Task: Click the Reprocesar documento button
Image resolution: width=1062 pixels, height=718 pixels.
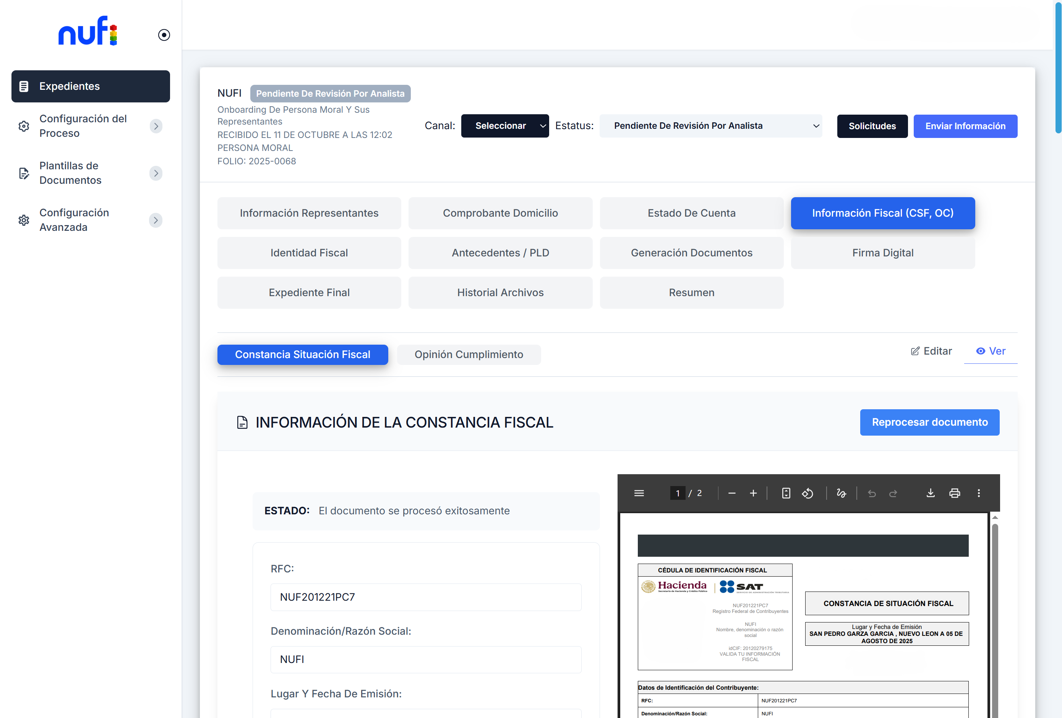Action: 929,422
